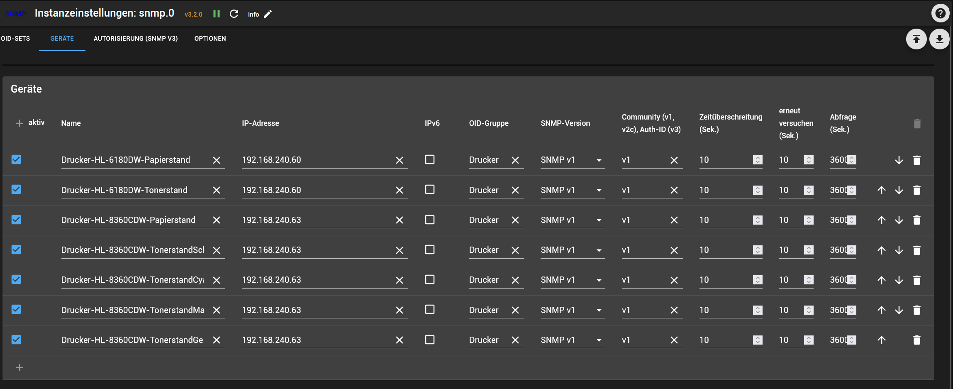Disable aktiv checkbox for Drucker-HL-8360CDW-TonerstandGe
The width and height of the screenshot is (953, 389).
(16, 340)
